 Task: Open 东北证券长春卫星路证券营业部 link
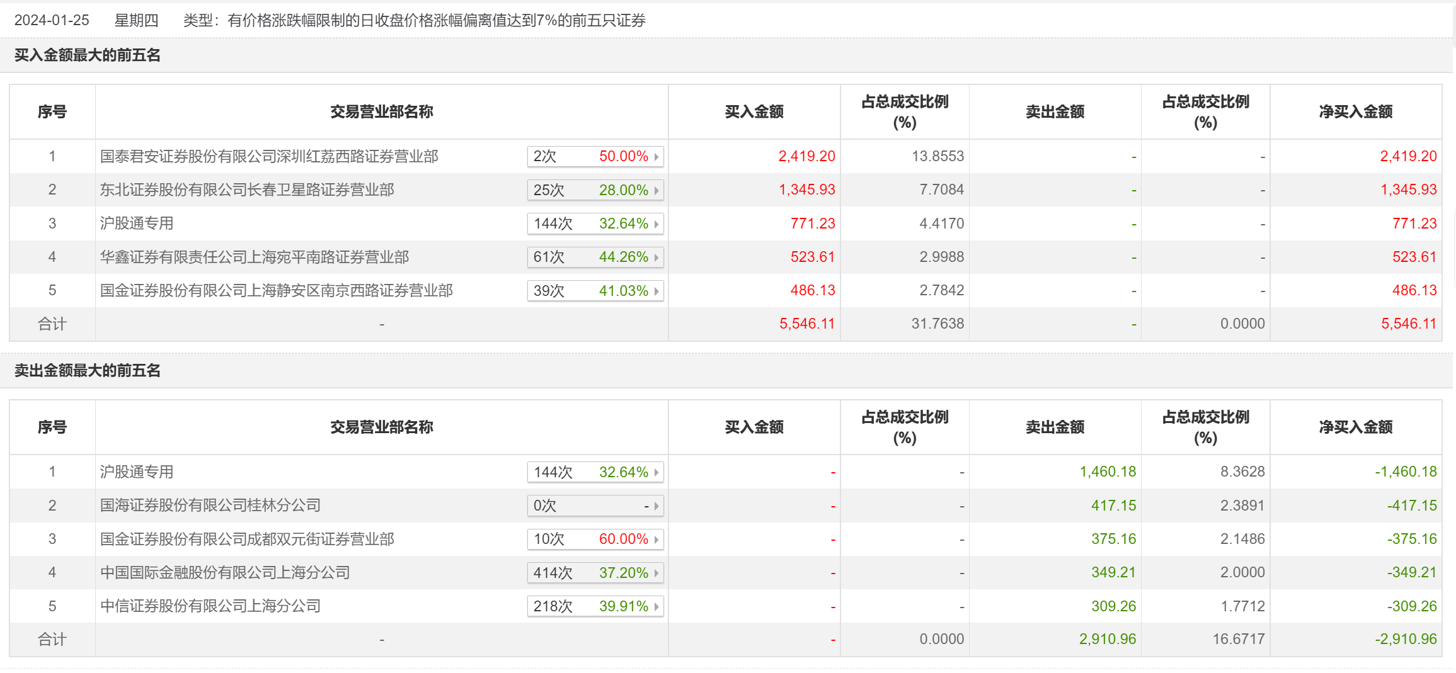(247, 189)
